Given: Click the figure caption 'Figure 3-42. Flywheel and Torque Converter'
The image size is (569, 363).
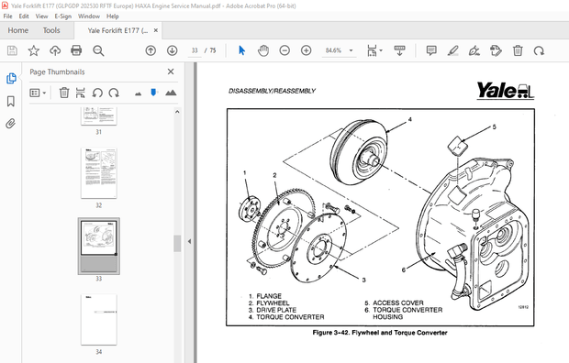Looking at the screenshot, I should [x=380, y=333].
